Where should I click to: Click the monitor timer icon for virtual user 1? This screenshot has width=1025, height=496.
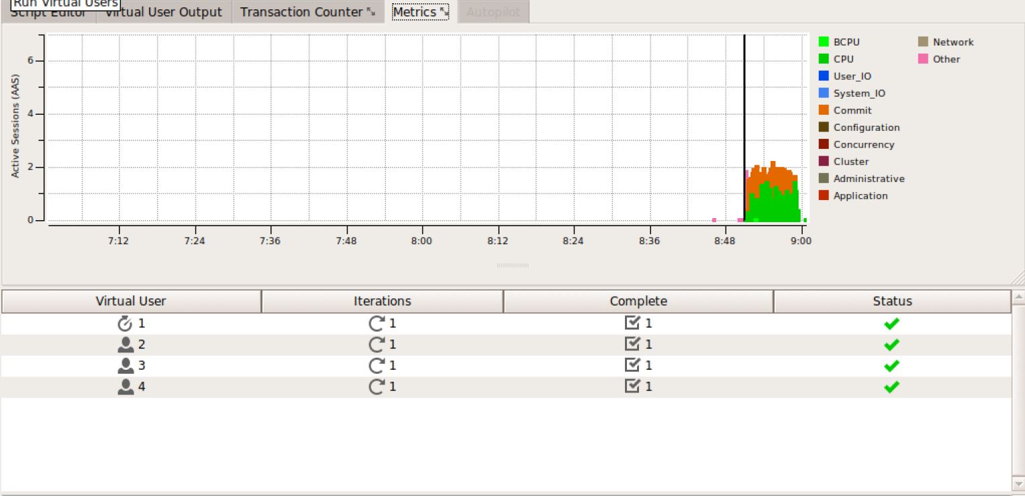pyautogui.click(x=125, y=324)
